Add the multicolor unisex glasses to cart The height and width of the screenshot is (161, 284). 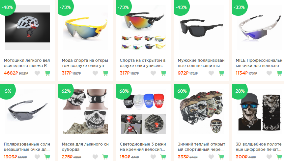(163, 73)
